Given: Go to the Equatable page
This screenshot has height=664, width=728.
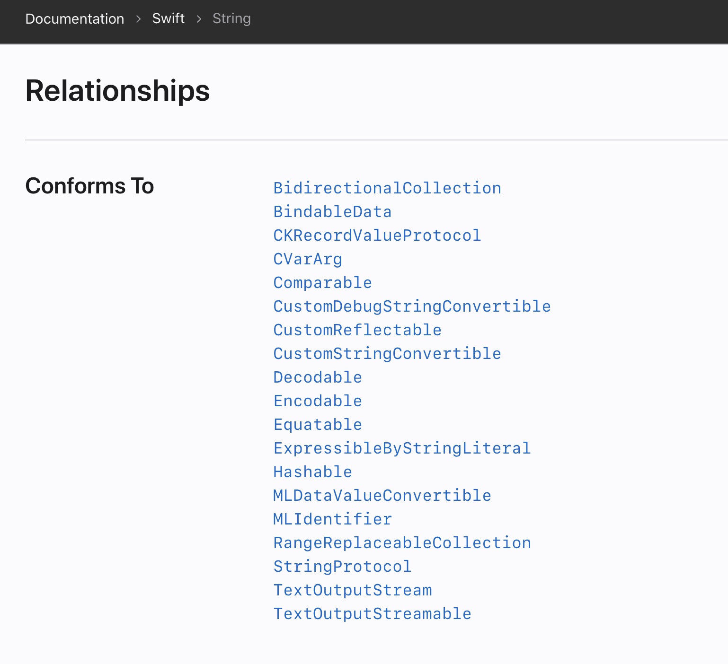Looking at the screenshot, I should (x=318, y=425).
